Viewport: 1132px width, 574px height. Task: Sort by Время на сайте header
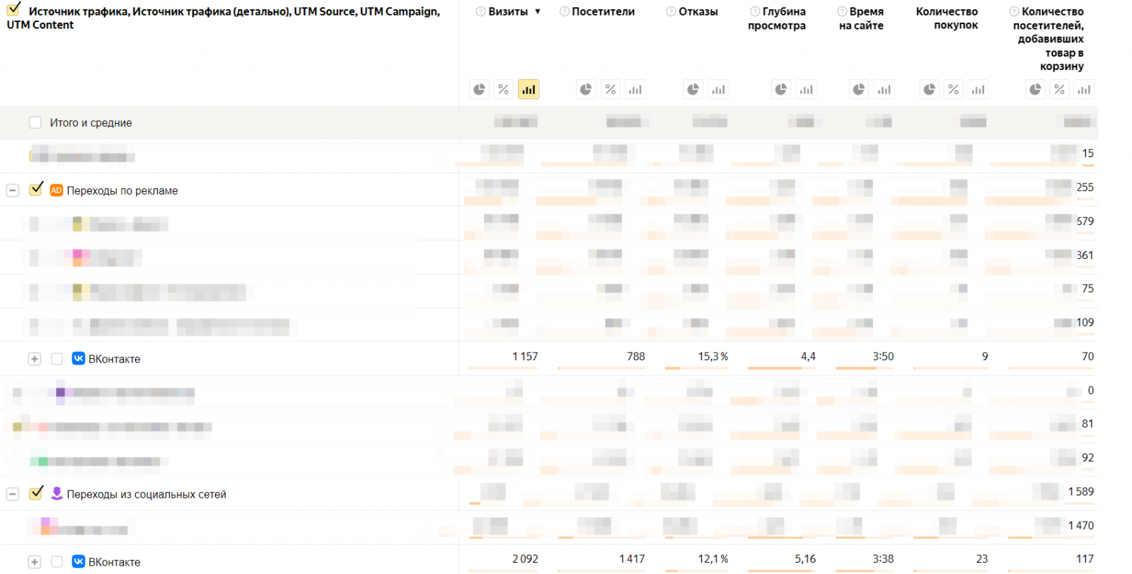(861, 18)
